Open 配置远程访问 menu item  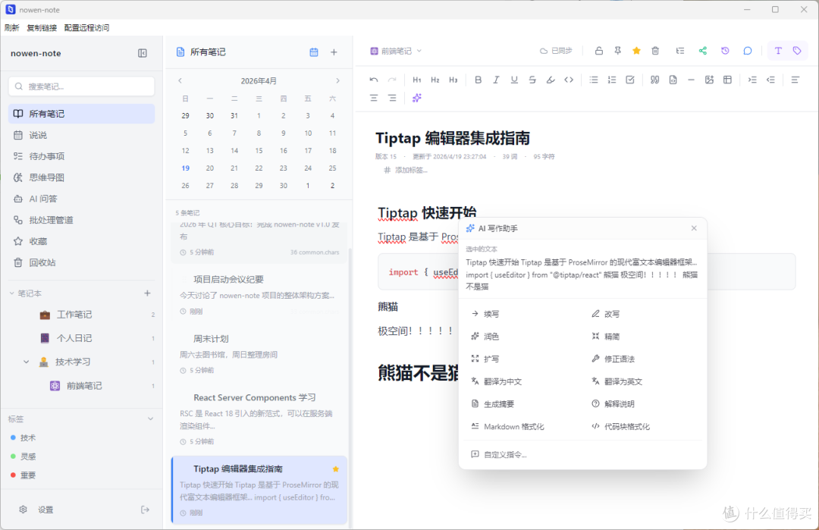86,27
